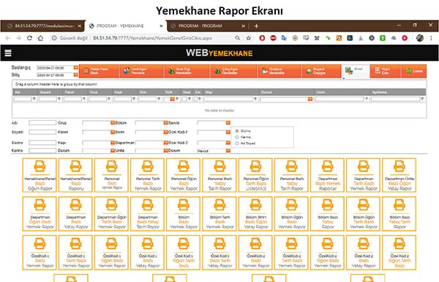Open Yemekhane(Panel) Bazlı Raporu tile
Viewport: 439px width, 282px height.
[75, 175]
